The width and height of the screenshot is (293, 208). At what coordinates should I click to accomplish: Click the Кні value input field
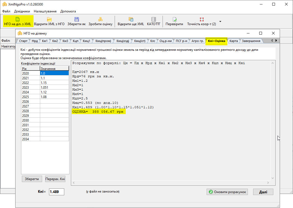coord(56,192)
